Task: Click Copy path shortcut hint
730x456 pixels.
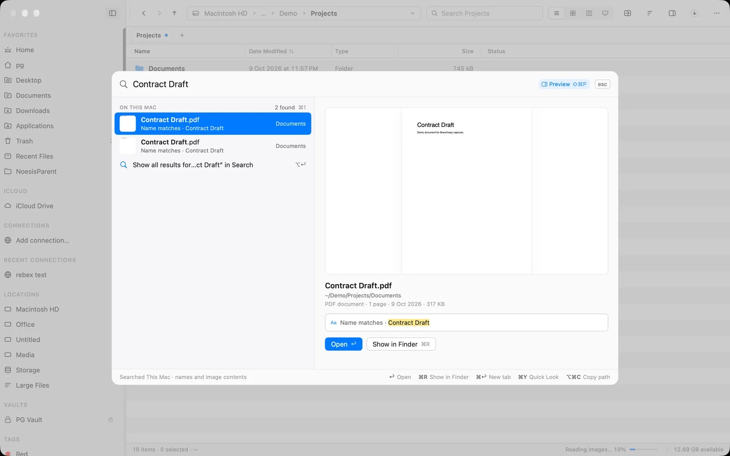Action: point(588,377)
